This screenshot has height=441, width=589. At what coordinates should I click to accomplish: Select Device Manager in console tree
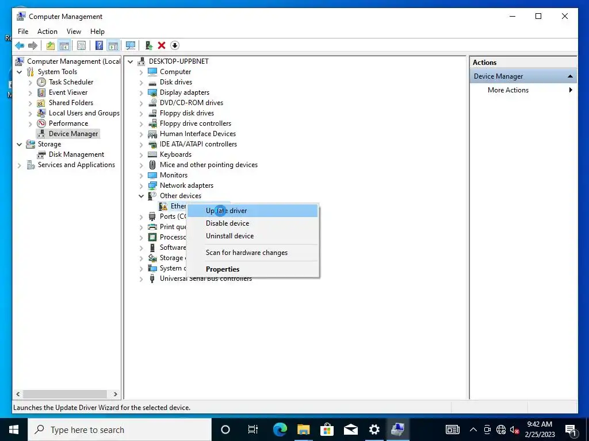(x=73, y=134)
